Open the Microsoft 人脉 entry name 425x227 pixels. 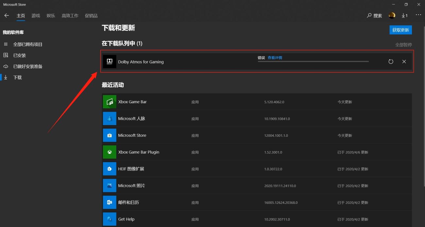coord(131,119)
